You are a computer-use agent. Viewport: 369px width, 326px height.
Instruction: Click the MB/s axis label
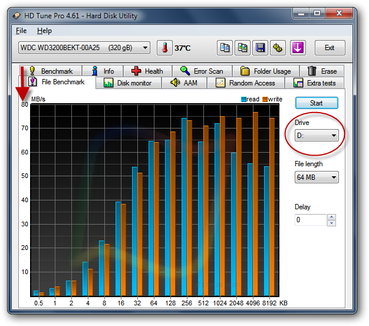coord(38,99)
